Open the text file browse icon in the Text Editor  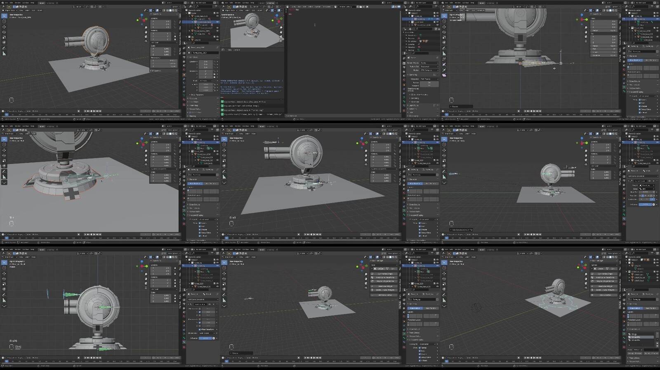pos(335,7)
